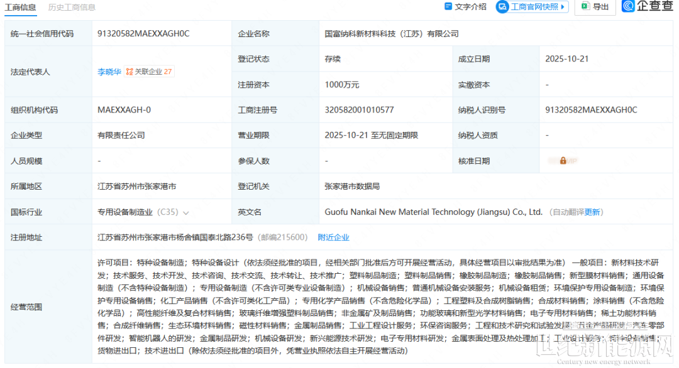Click the 更新 link next to 自动翻译
Screen dimensions: 679x368
point(593,212)
